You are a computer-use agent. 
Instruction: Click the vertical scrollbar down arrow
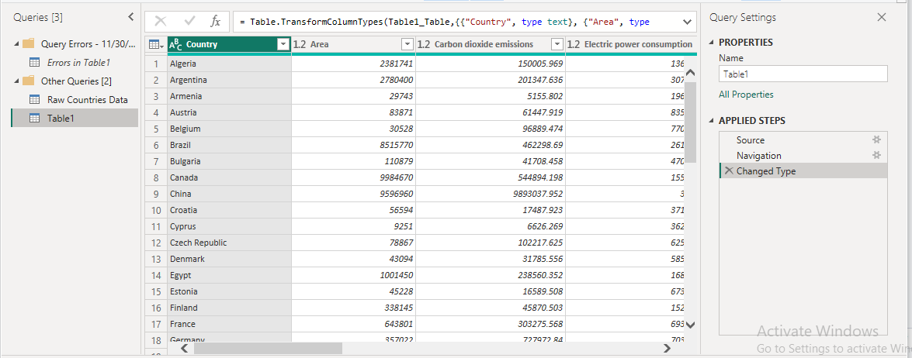(691, 325)
